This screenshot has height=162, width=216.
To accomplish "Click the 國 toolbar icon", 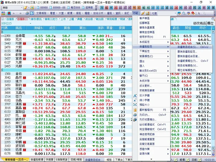I will (x=195, y=8).
